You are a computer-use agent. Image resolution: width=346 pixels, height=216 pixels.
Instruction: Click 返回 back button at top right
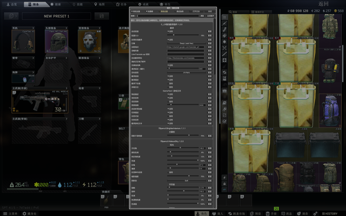(324, 4)
